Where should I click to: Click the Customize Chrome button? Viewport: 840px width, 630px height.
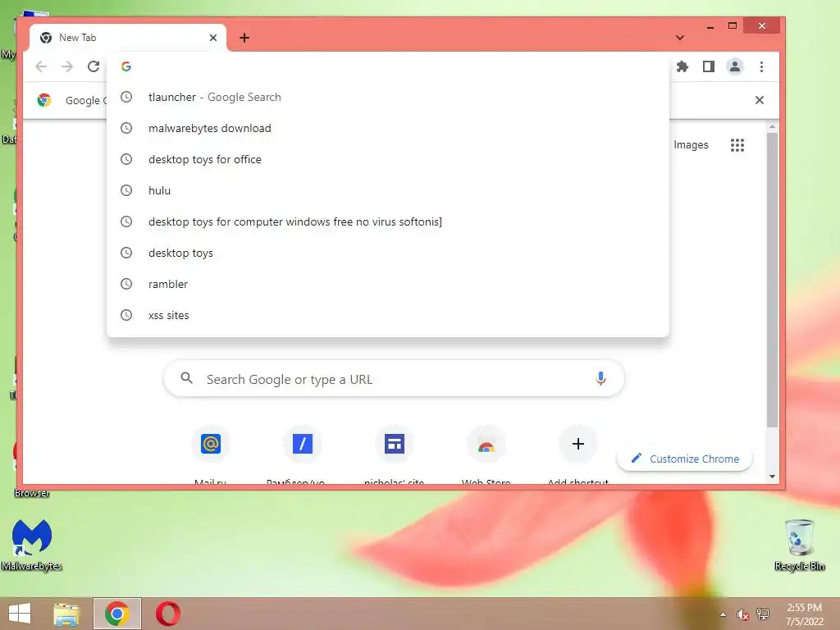tap(685, 459)
